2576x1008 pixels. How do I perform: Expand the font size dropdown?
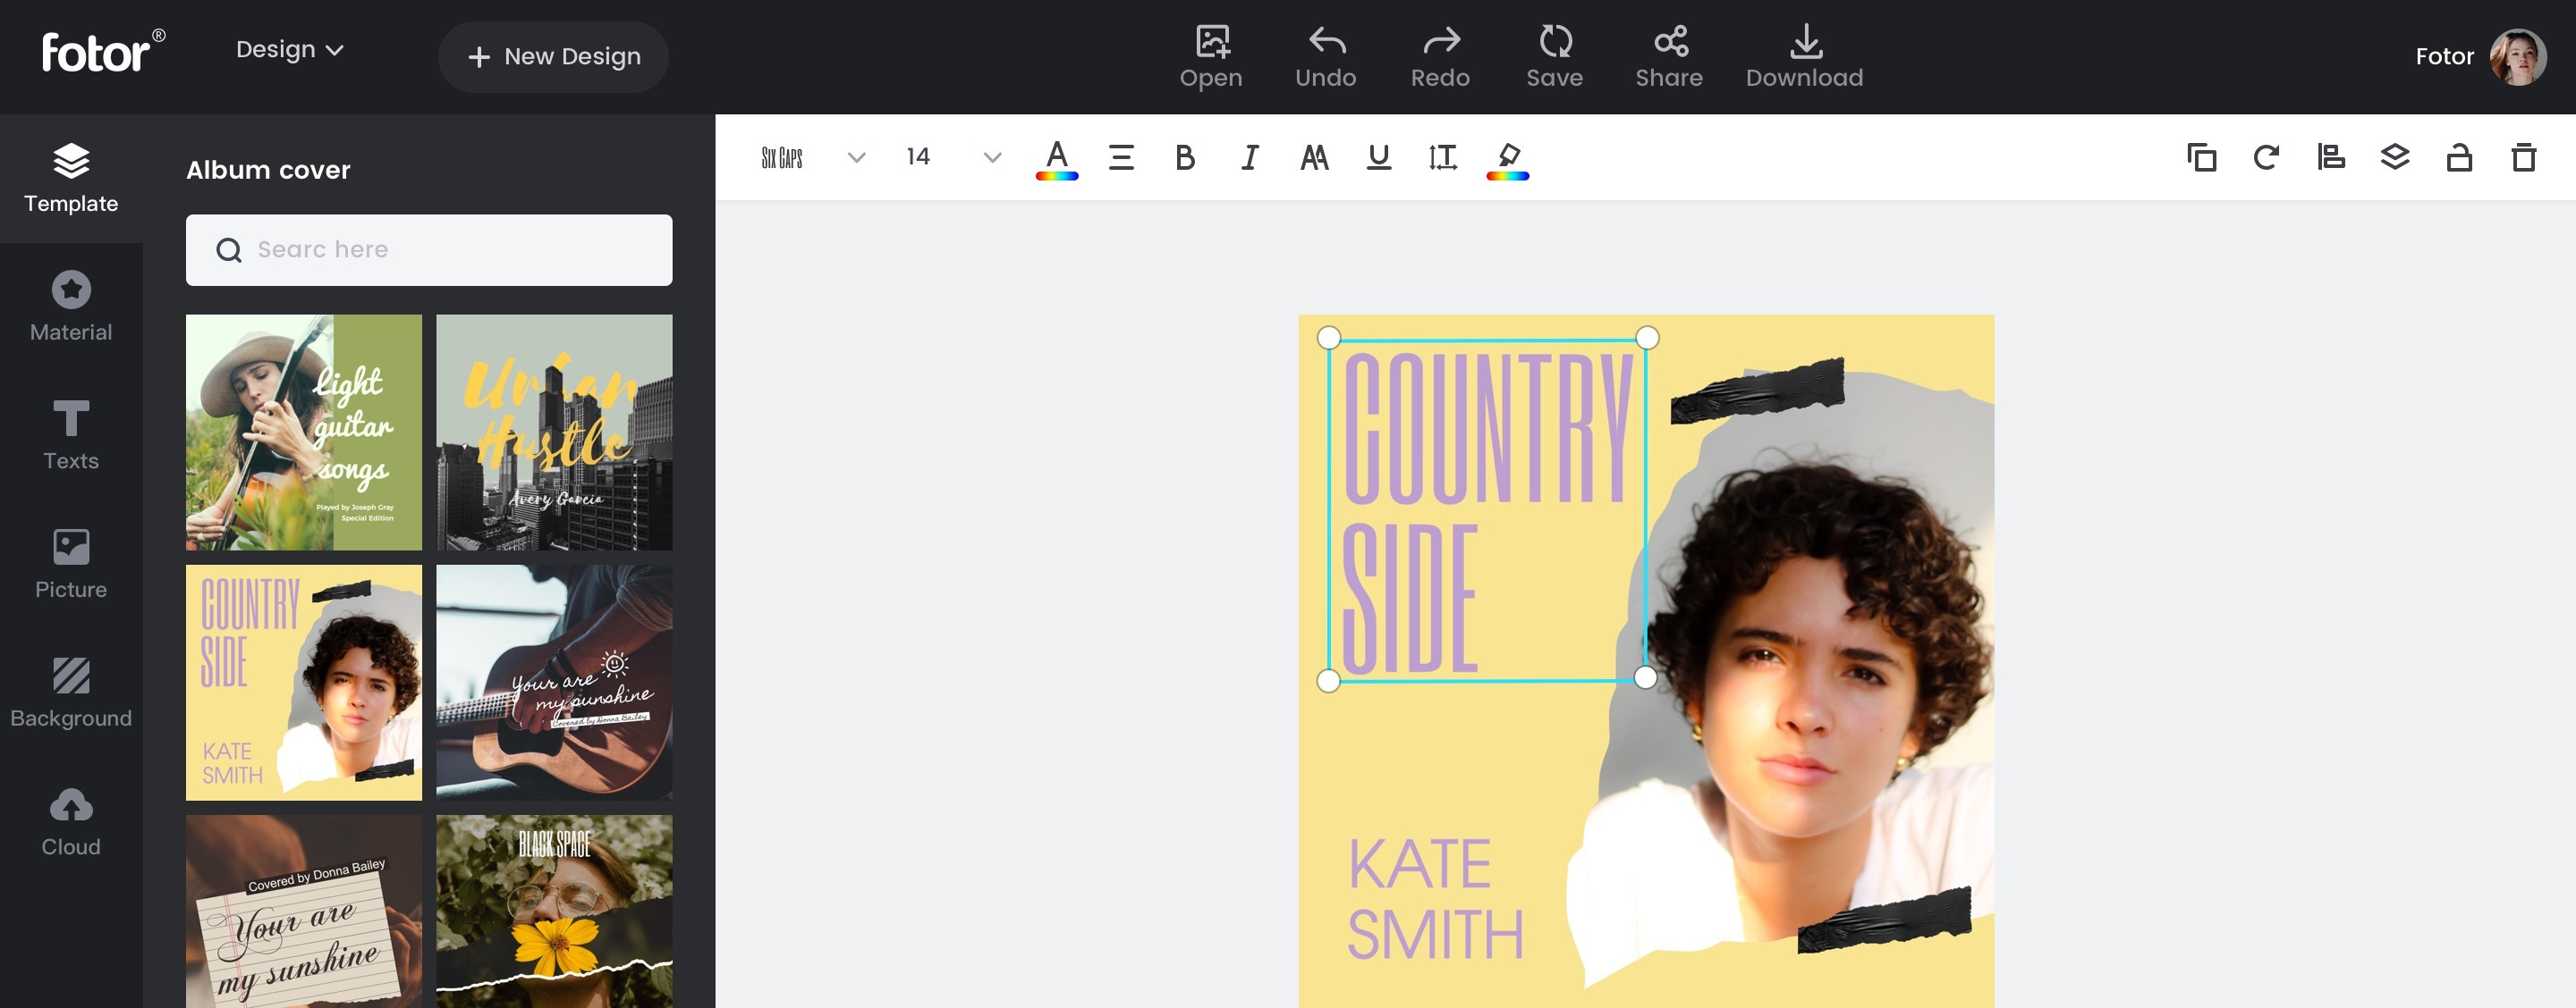click(x=992, y=158)
